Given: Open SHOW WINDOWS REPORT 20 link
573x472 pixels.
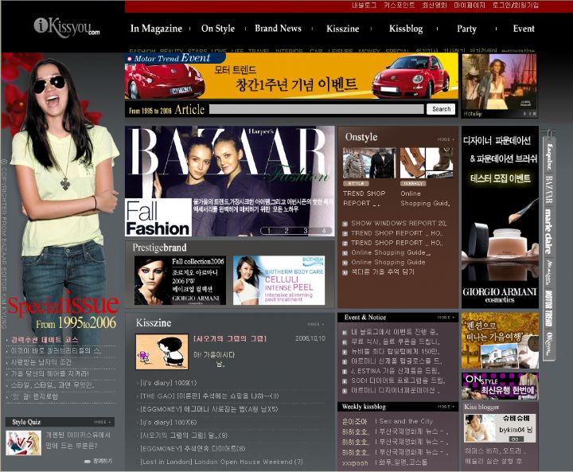Looking at the screenshot, I should [x=398, y=223].
